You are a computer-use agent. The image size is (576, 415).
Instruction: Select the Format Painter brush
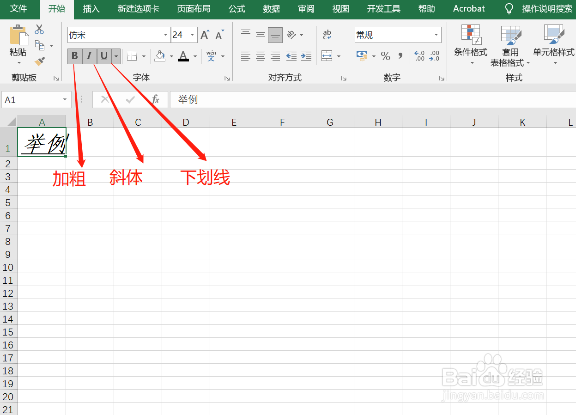click(40, 61)
